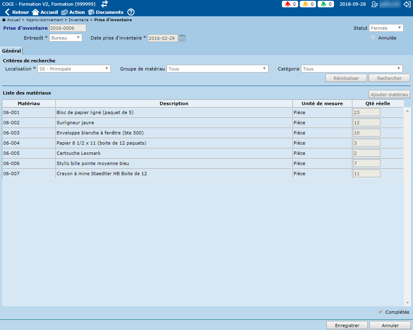413x330 pixels.
Task: Click the logout icon in header
Action: [406, 4]
